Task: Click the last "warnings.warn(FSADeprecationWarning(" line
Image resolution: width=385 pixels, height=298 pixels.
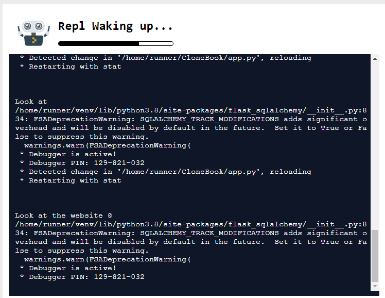Action: [107, 259]
